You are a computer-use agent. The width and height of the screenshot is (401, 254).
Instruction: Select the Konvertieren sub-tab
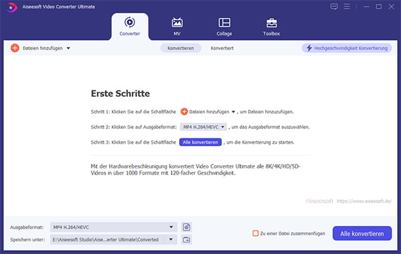click(180, 48)
